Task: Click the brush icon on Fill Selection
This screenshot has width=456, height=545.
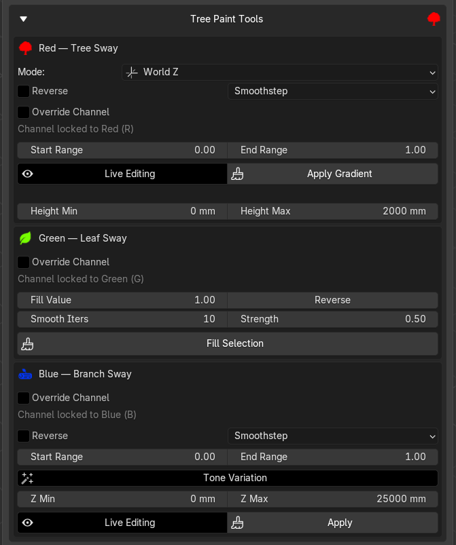Action: pyautogui.click(x=27, y=343)
